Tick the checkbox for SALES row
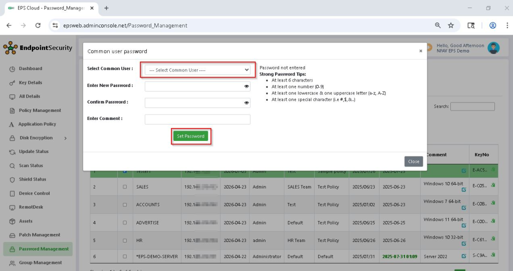The image size is (513, 271). click(x=125, y=187)
